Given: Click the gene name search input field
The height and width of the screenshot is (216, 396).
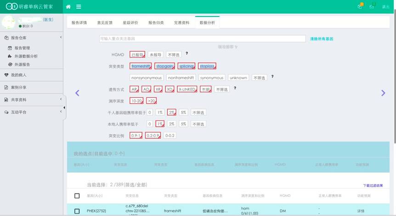Looking at the screenshot, I should point(202,39).
